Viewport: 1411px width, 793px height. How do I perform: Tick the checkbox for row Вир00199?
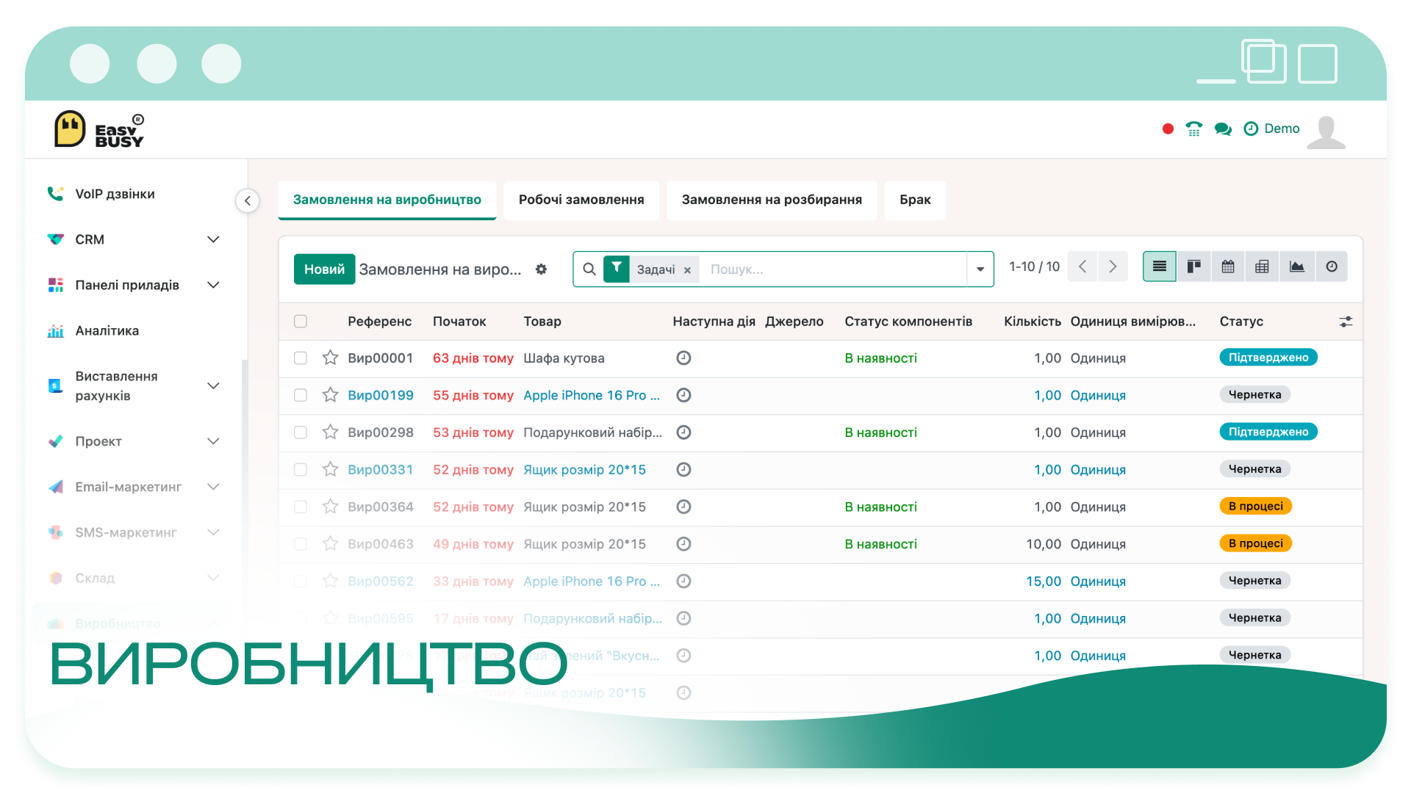pos(301,395)
